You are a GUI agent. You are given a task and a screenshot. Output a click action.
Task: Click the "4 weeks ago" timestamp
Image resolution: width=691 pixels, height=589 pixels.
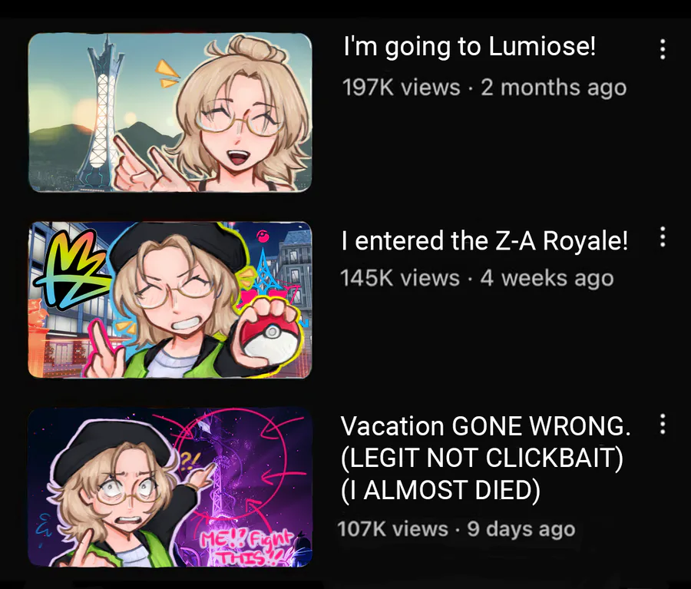(x=547, y=278)
